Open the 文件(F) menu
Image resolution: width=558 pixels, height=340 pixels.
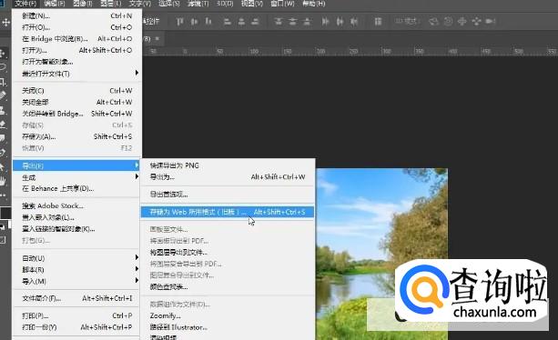[25, 4]
